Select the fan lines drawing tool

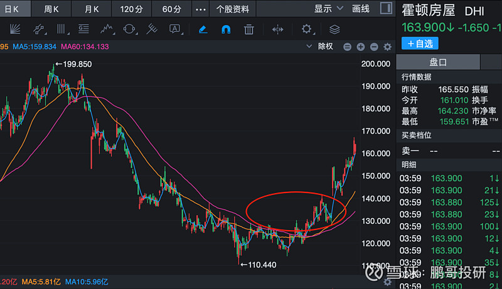14,29
